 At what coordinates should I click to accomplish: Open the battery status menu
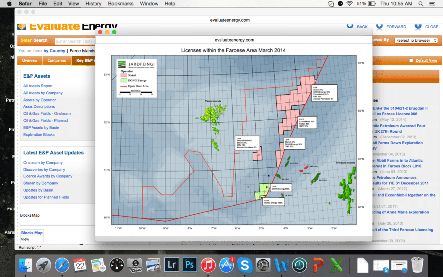click(372, 4)
